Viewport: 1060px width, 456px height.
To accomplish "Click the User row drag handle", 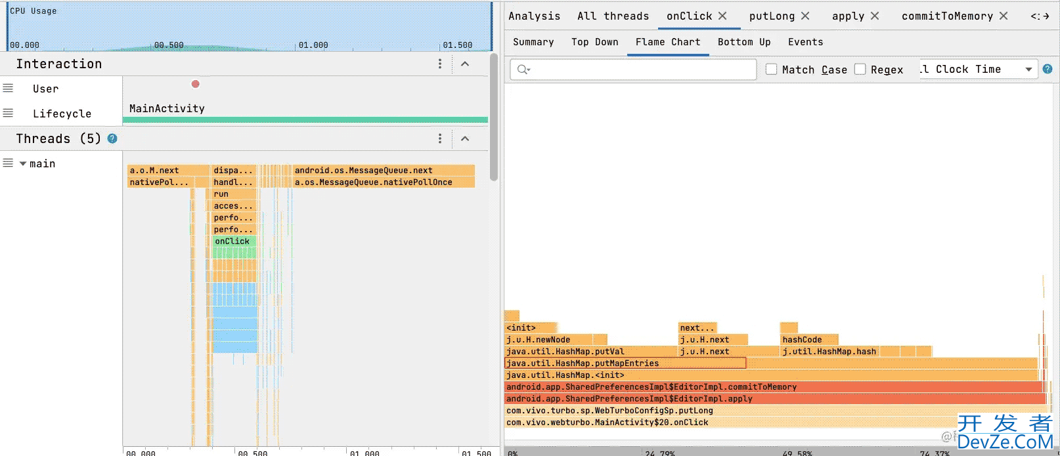I will tap(8, 88).
